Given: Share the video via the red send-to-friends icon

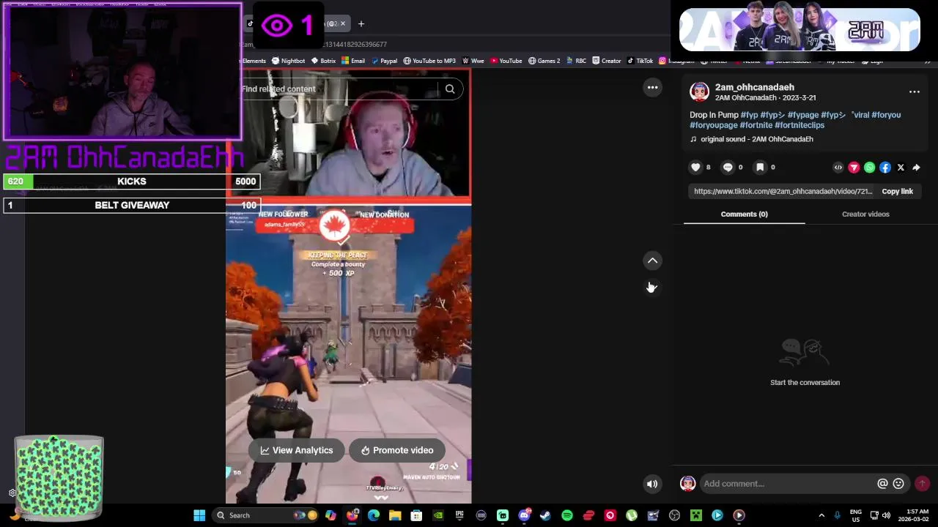Looking at the screenshot, I should pos(854,168).
